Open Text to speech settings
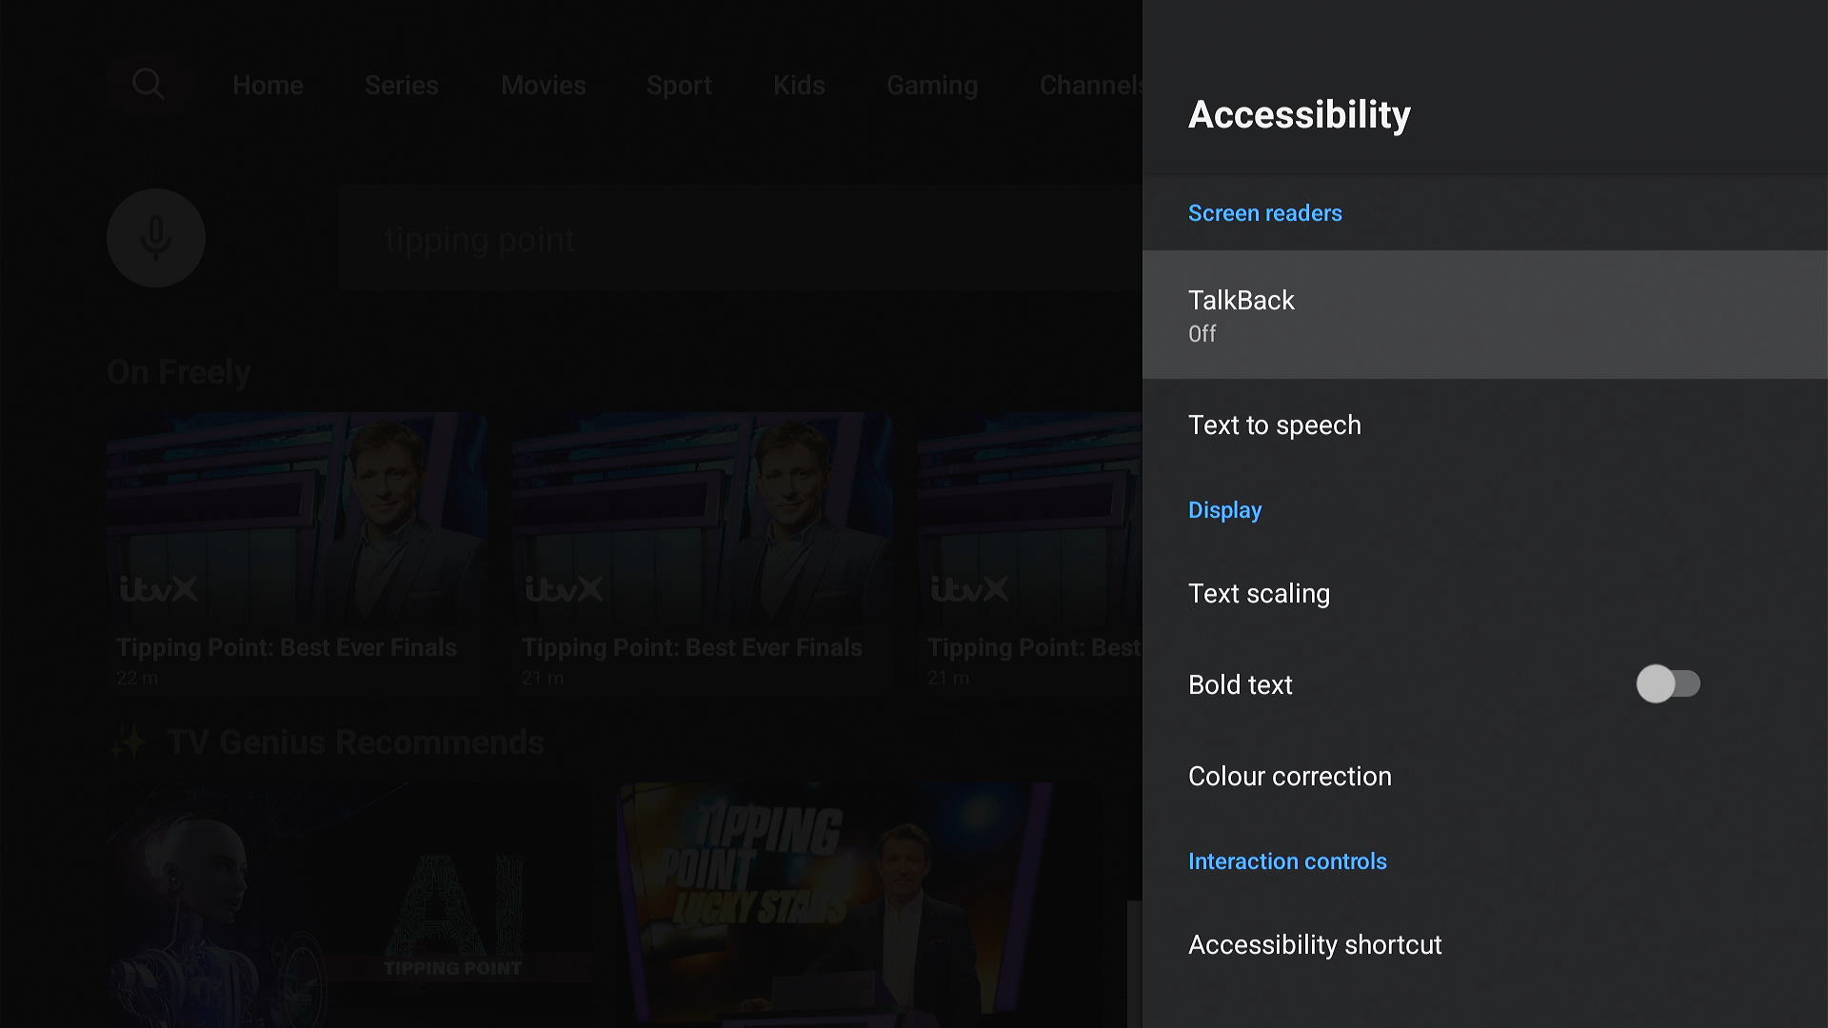This screenshot has width=1828, height=1028. tap(1485, 425)
